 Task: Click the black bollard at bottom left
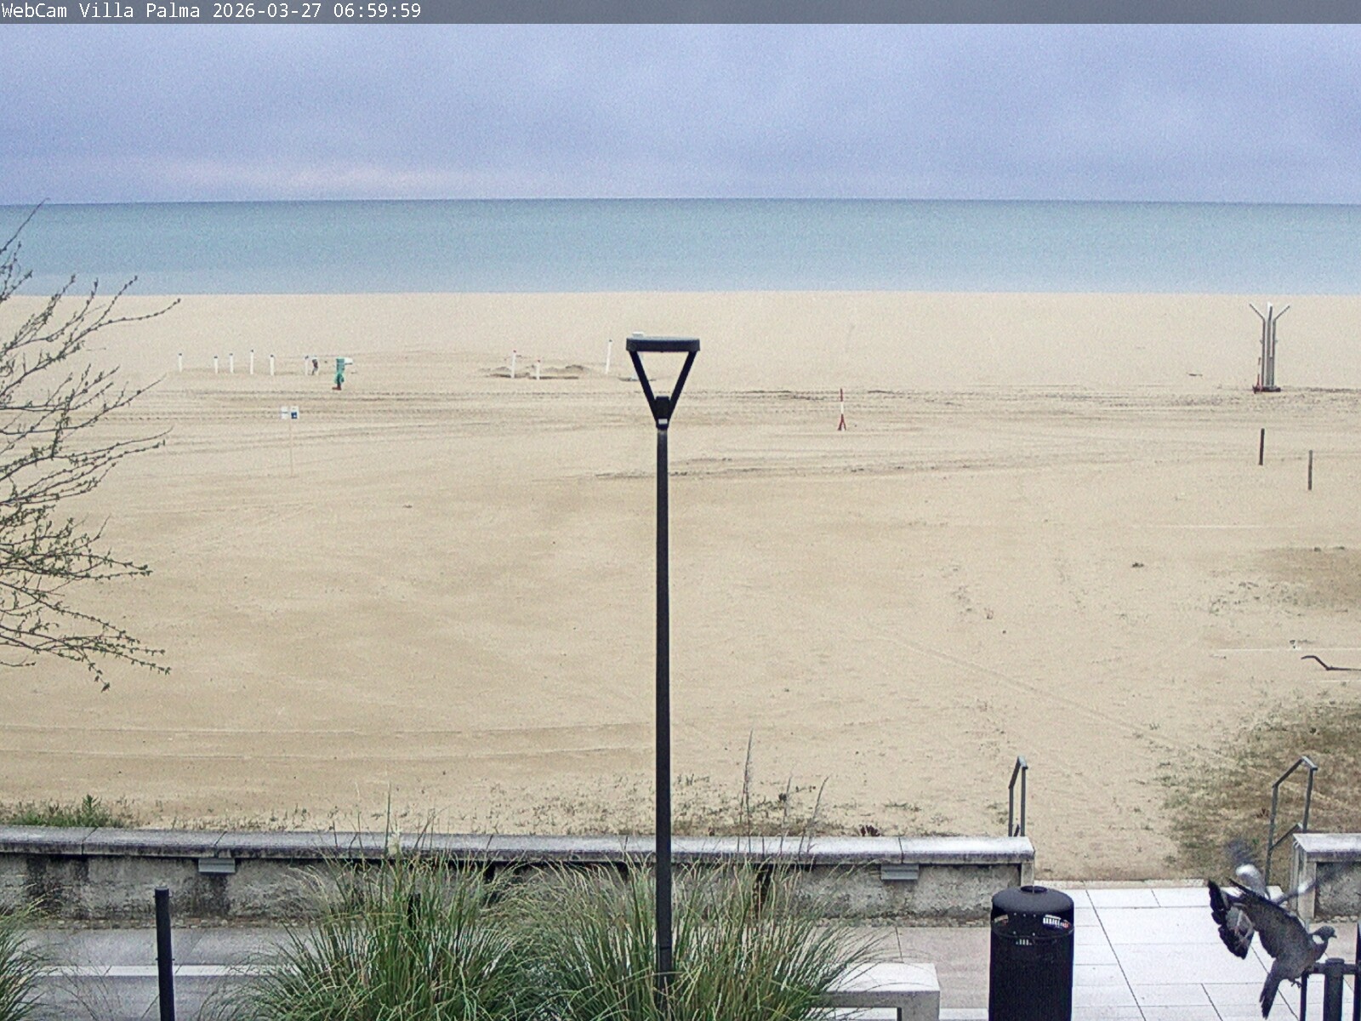click(164, 953)
